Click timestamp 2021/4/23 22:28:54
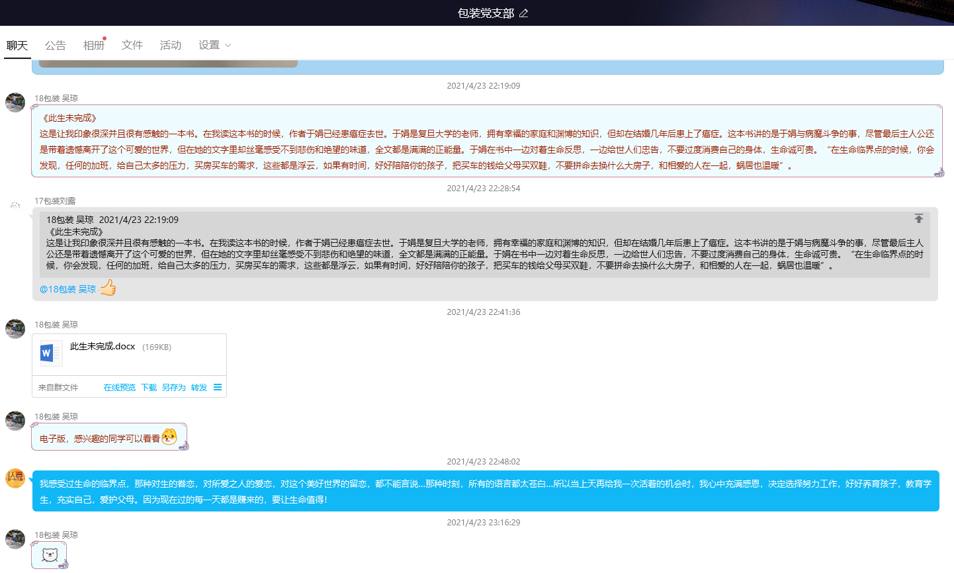 click(x=484, y=189)
